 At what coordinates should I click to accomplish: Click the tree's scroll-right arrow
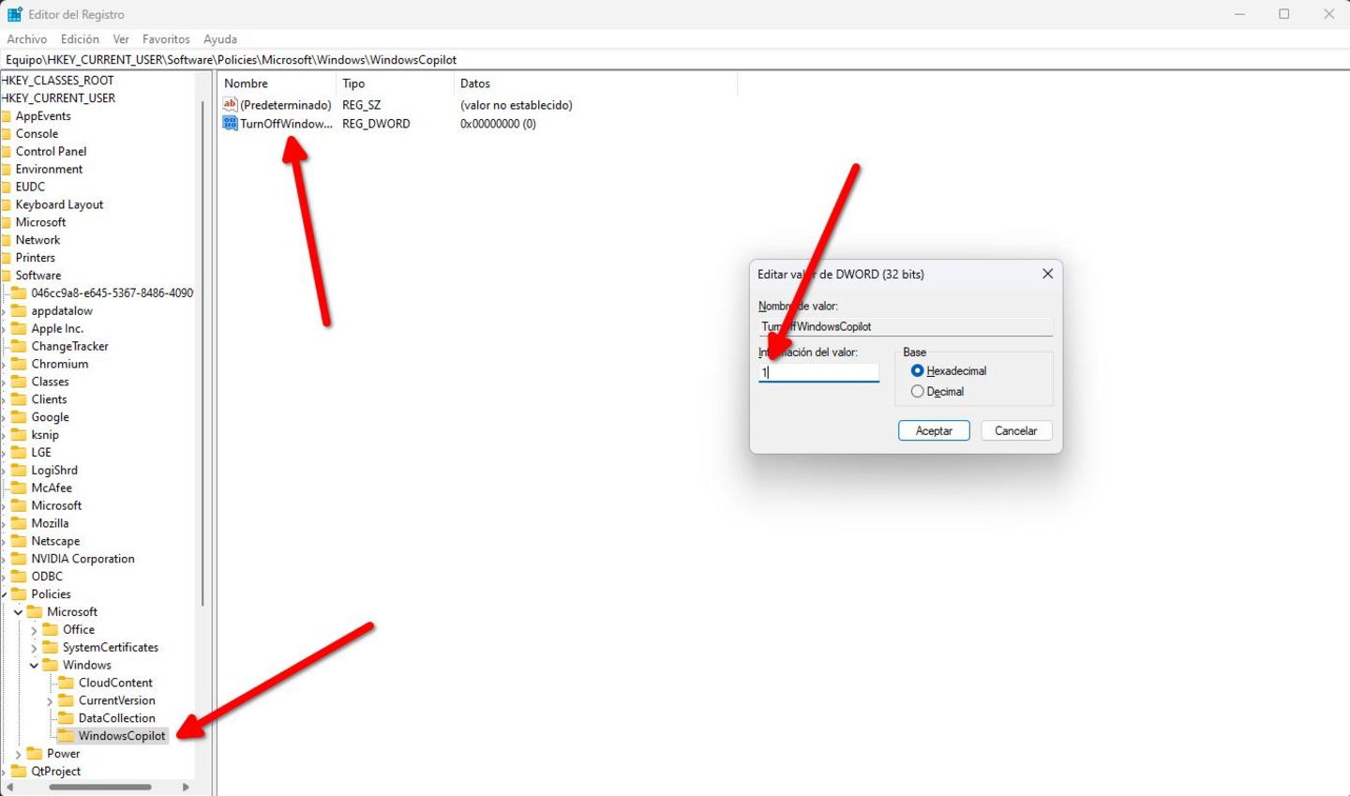pyautogui.click(x=186, y=787)
